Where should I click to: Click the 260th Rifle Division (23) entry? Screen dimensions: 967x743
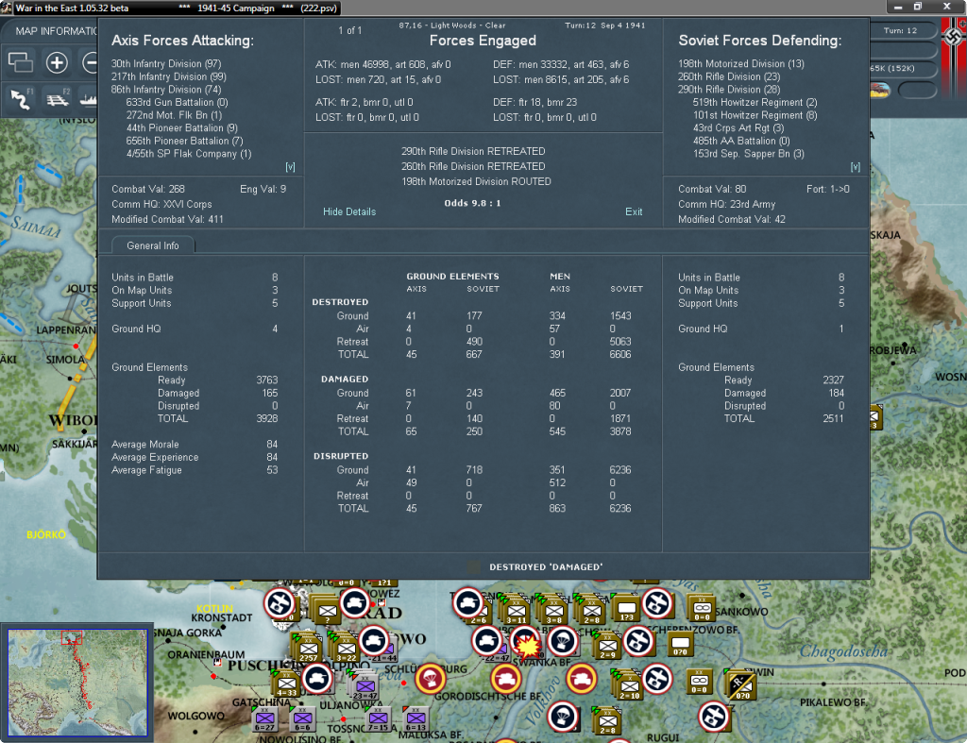point(729,76)
